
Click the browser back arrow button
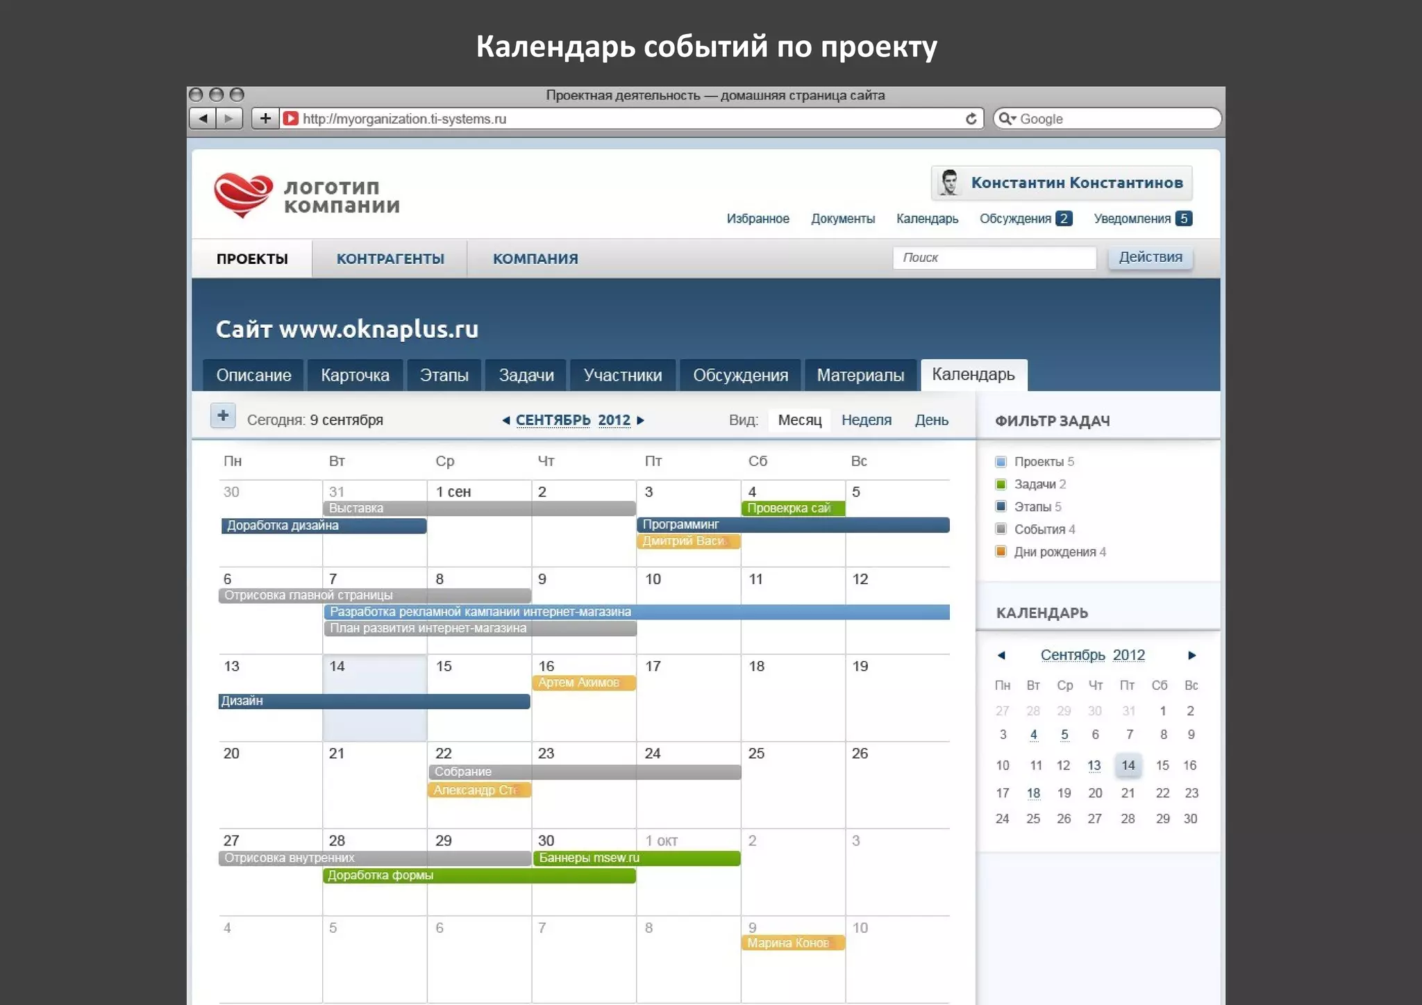pos(203,119)
